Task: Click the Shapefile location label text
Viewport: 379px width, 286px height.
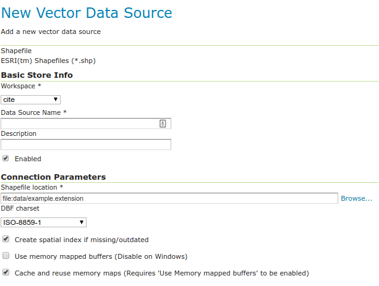Action: tap(32, 187)
